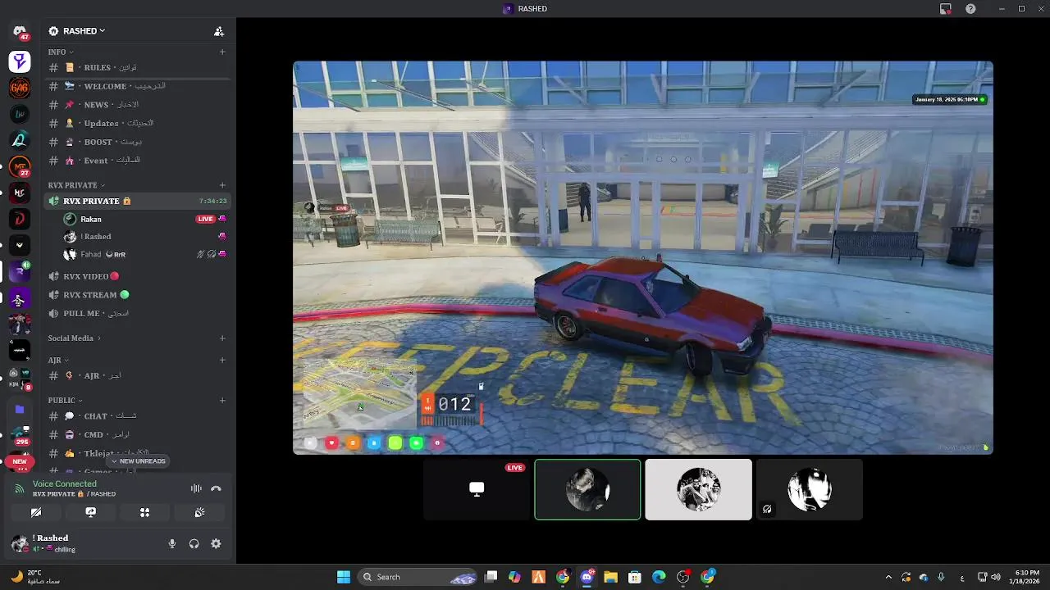Screen dimensions: 1050x590
Task: Expand the Social Media category
Action: pyautogui.click(x=74, y=338)
